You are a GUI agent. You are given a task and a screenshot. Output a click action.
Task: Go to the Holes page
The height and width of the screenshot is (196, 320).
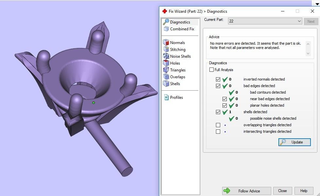click(x=175, y=63)
